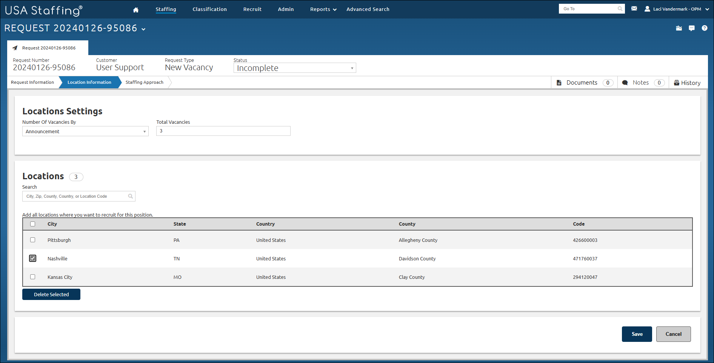Expand the Reports menu dropdown
The width and height of the screenshot is (714, 363).
(323, 9)
